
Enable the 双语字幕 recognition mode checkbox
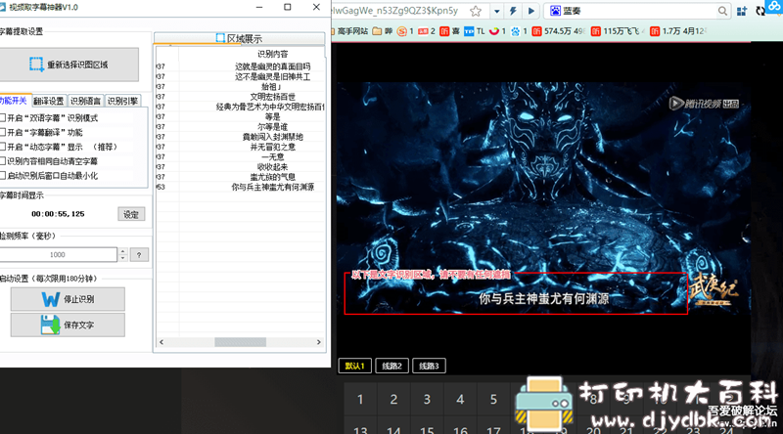point(3,118)
